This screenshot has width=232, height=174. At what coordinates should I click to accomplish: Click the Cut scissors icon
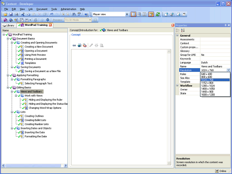[23, 14]
